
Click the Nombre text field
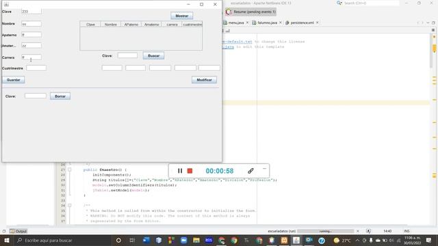pos(31,24)
